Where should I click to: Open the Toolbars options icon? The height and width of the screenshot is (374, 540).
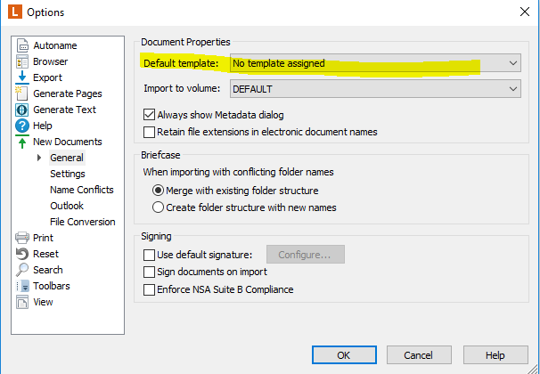pyautogui.click(x=23, y=286)
